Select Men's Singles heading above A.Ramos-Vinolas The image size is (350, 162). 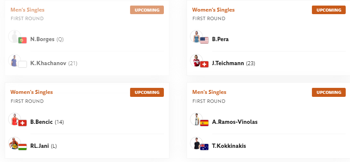(209, 92)
